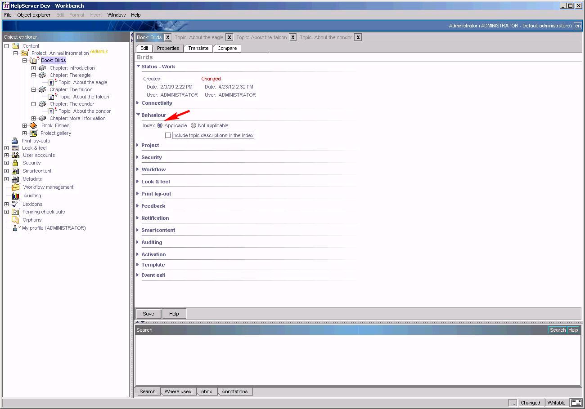Open the Object explorer menu

coord(34,15)
